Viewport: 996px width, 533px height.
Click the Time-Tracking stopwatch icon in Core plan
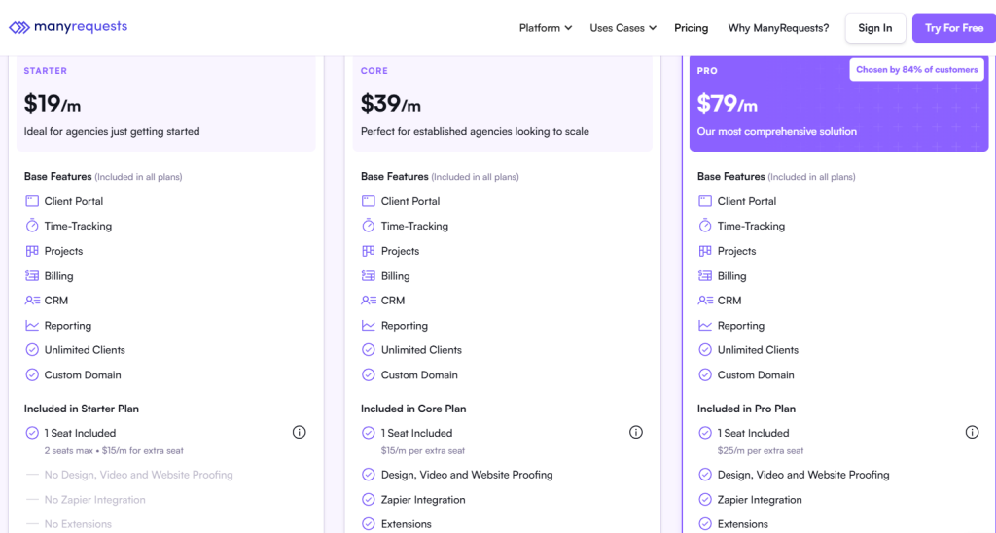coord(369,226)
